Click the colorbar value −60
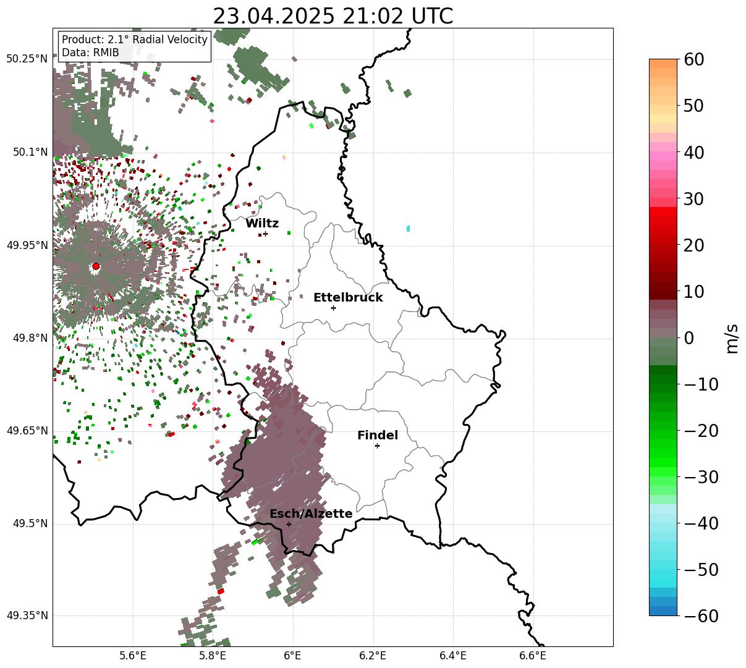The width and height of the screenshot is (746, 668). pos(700,615)
